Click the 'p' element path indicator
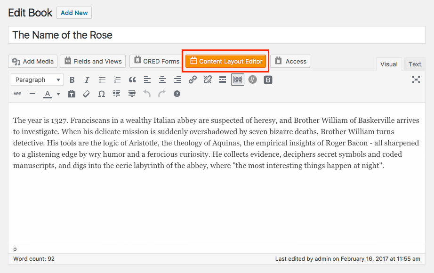The width and height of the screenshot is (434, 273). (x=15, y=249)
